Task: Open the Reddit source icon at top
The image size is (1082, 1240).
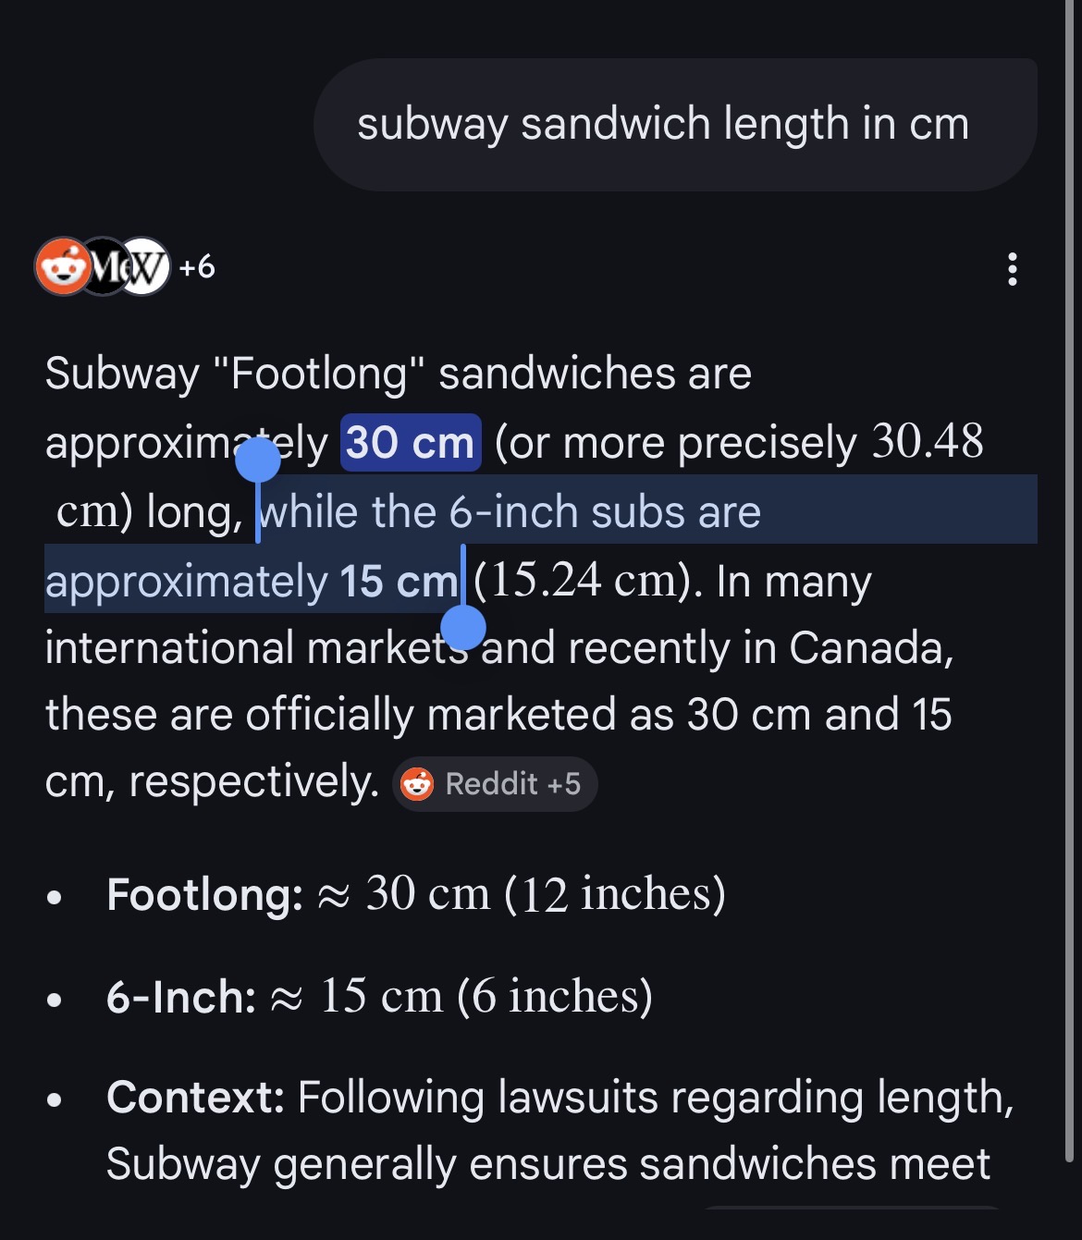Action: pos(62,267)
